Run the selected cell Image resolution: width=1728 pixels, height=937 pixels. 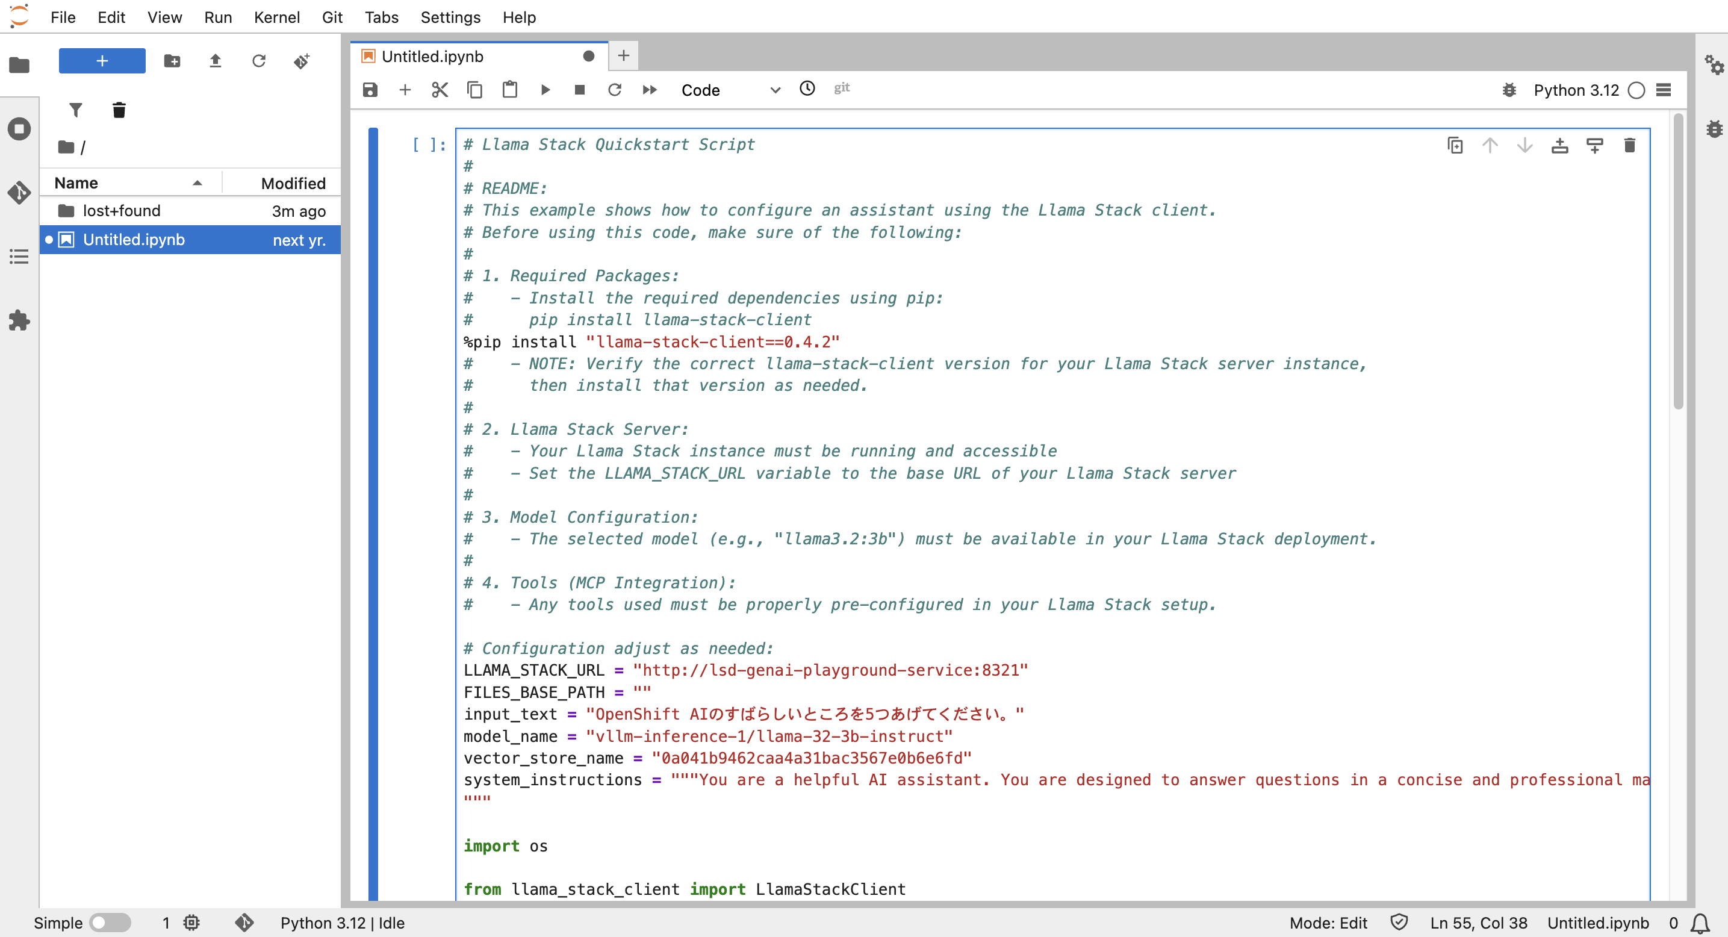(x=545, y=90)
